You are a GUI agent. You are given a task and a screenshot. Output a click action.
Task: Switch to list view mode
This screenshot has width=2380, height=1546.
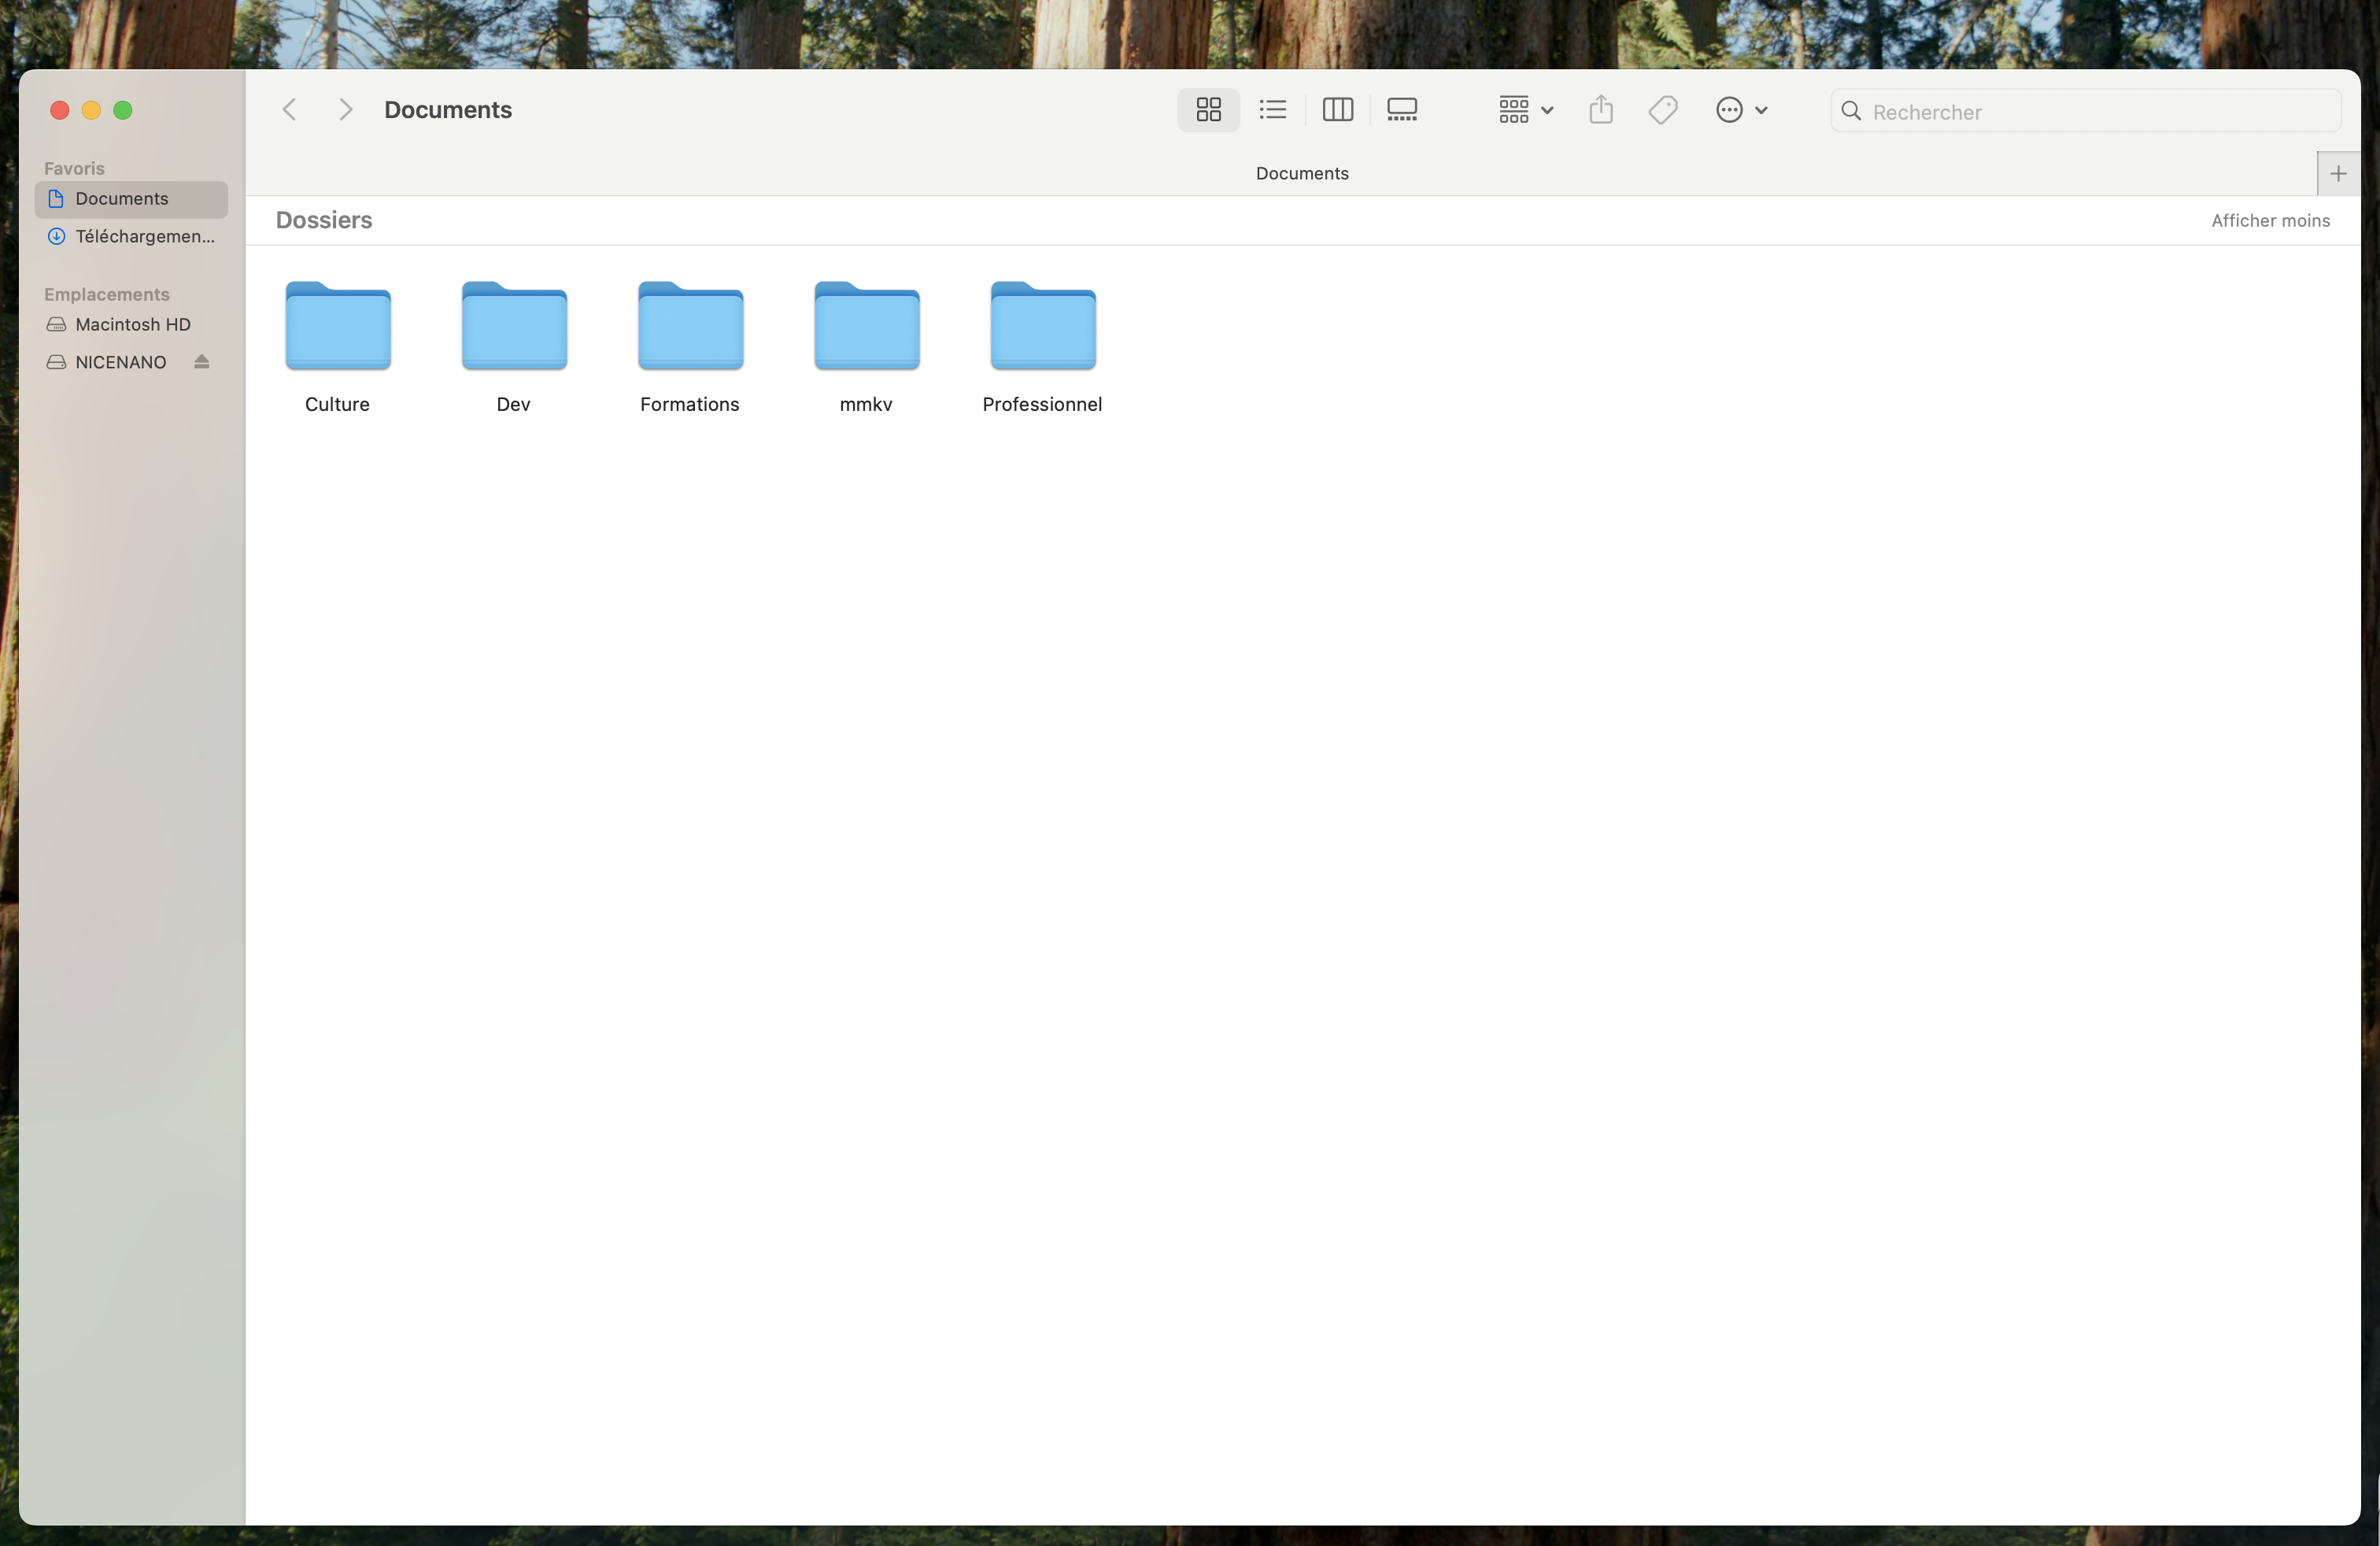click(1272, 110)
